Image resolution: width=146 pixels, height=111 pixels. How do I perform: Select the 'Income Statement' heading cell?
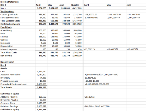pyautogui.click(x=9, y=2)
